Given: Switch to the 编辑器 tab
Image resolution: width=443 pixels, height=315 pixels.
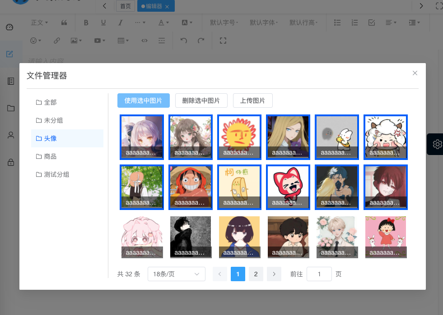Looking at the screenshot, I should coord(154,6).
